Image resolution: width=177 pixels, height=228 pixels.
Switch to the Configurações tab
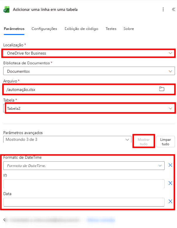pos(44,29)
